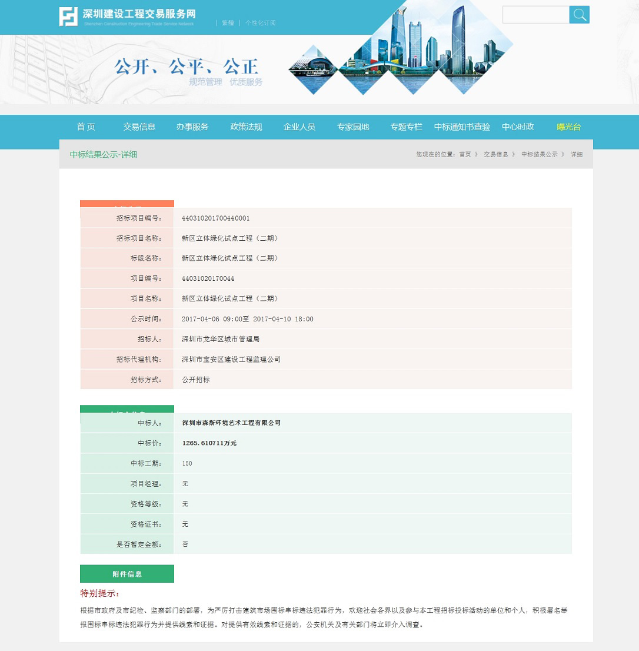
Task: Open the 个性化订阅 subscription link
Action: [x=260, y=23]
